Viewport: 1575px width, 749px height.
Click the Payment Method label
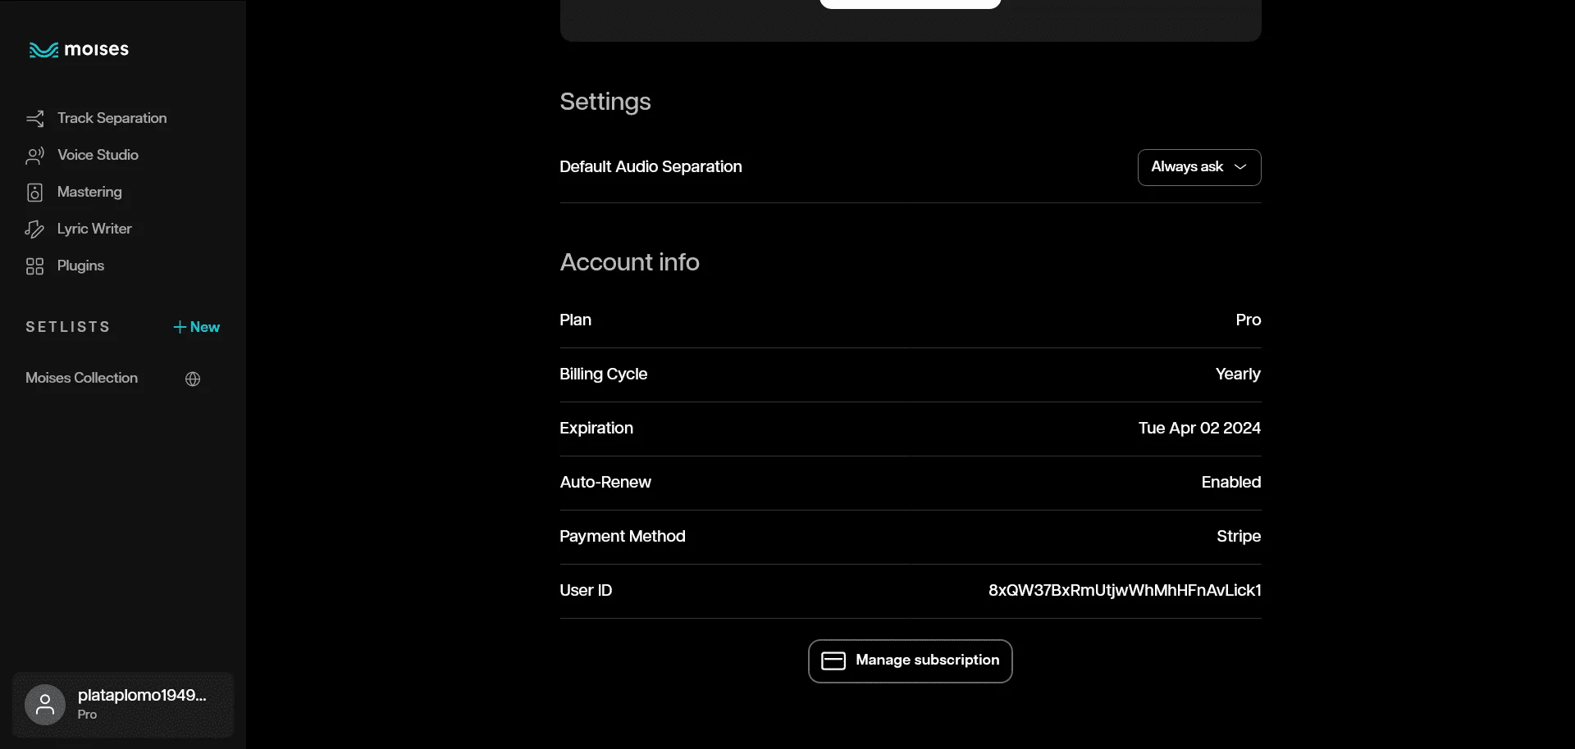tap(623, 537)
